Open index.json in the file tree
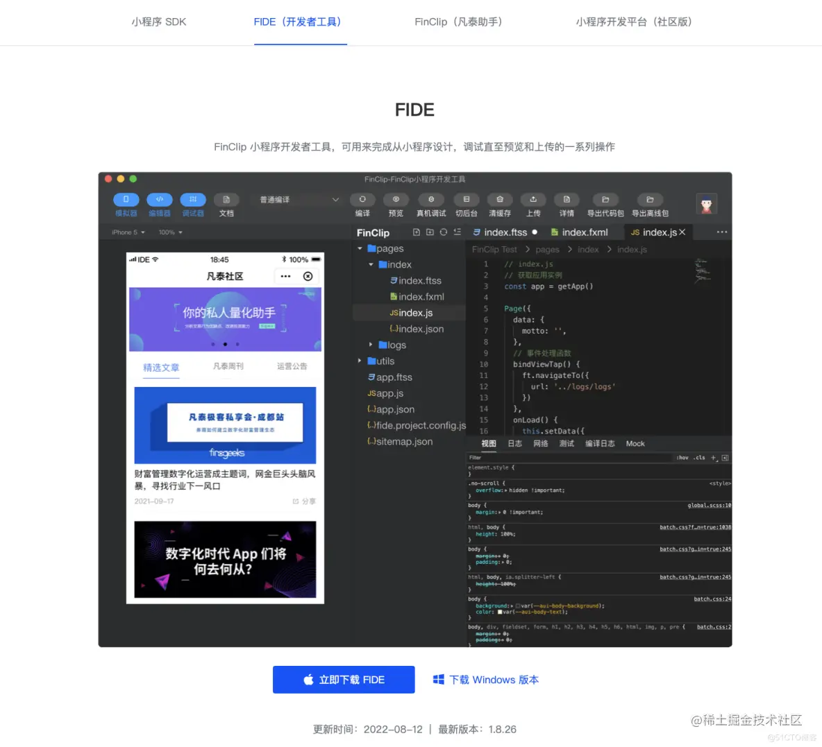The image size is (822, 747). tap(417, 329)
